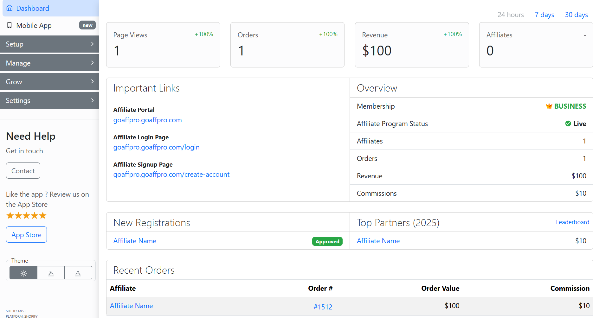Open order #1512 in Recent Orders

323,307
